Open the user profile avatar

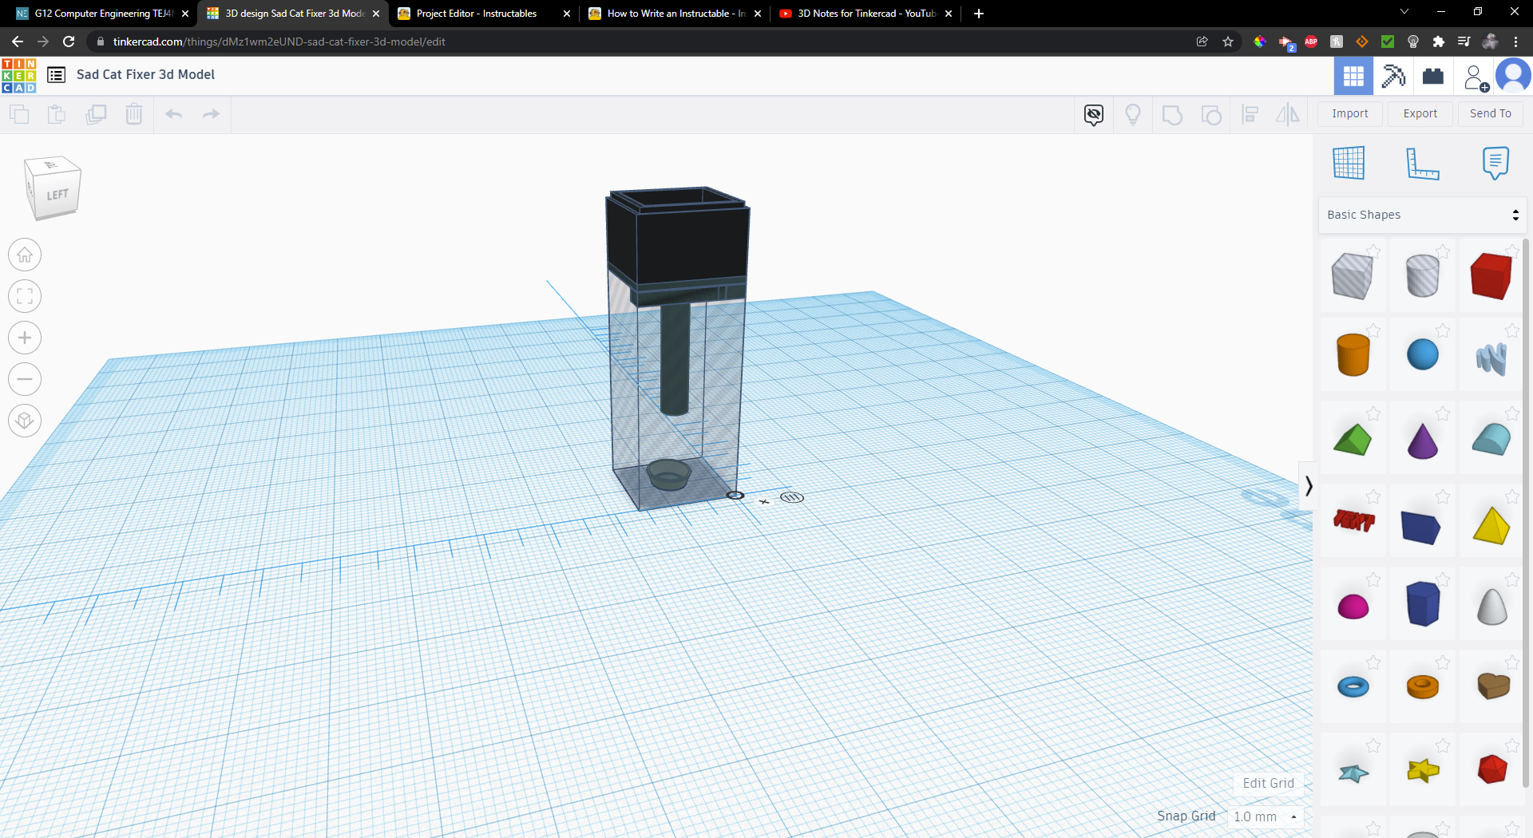[1513, 76]
